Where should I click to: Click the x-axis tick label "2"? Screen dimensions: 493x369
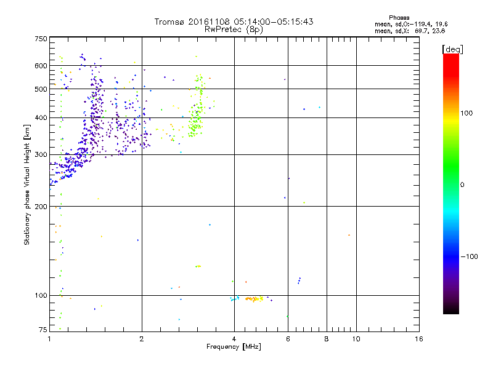click(142, 339)
